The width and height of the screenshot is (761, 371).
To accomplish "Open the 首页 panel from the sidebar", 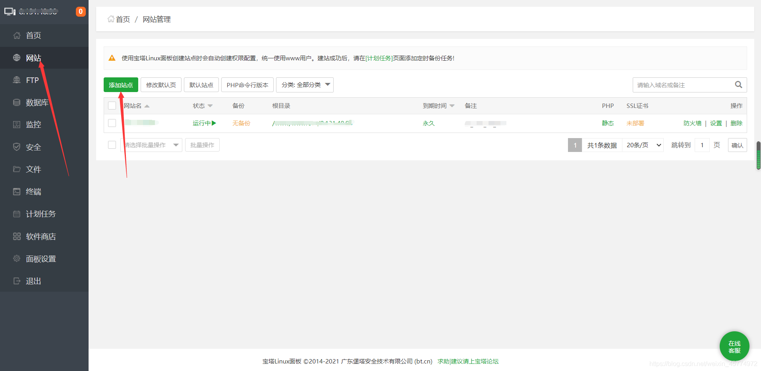I will click(33, 35).
